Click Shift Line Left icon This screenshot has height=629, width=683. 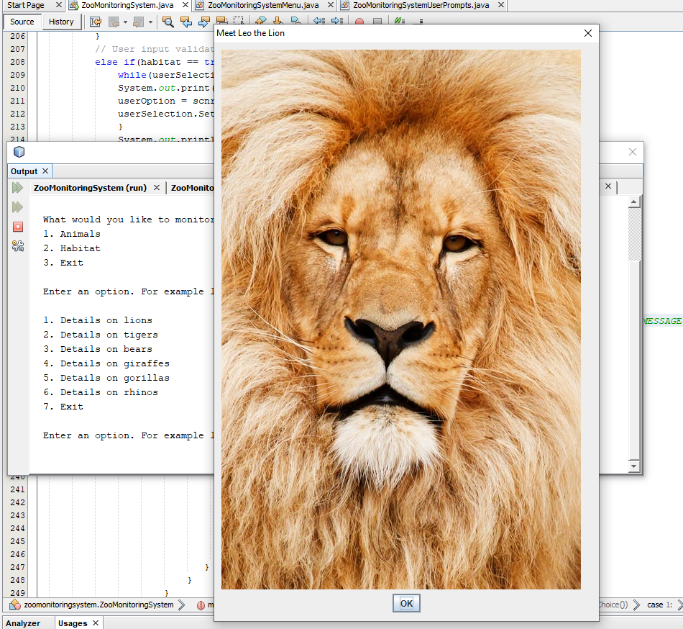318,20
